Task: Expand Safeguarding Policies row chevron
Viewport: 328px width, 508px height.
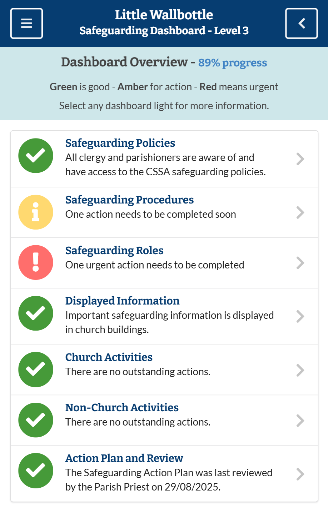Action: 300,159
